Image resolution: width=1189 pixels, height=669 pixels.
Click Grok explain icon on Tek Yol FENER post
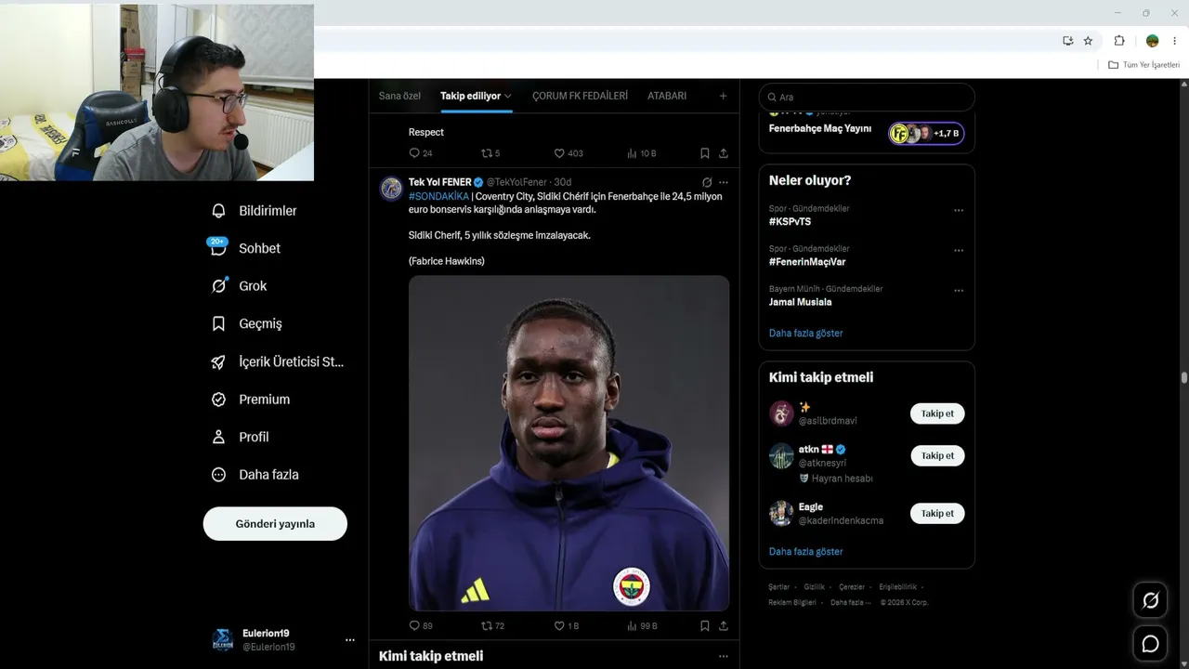click(x=707, y=182)
